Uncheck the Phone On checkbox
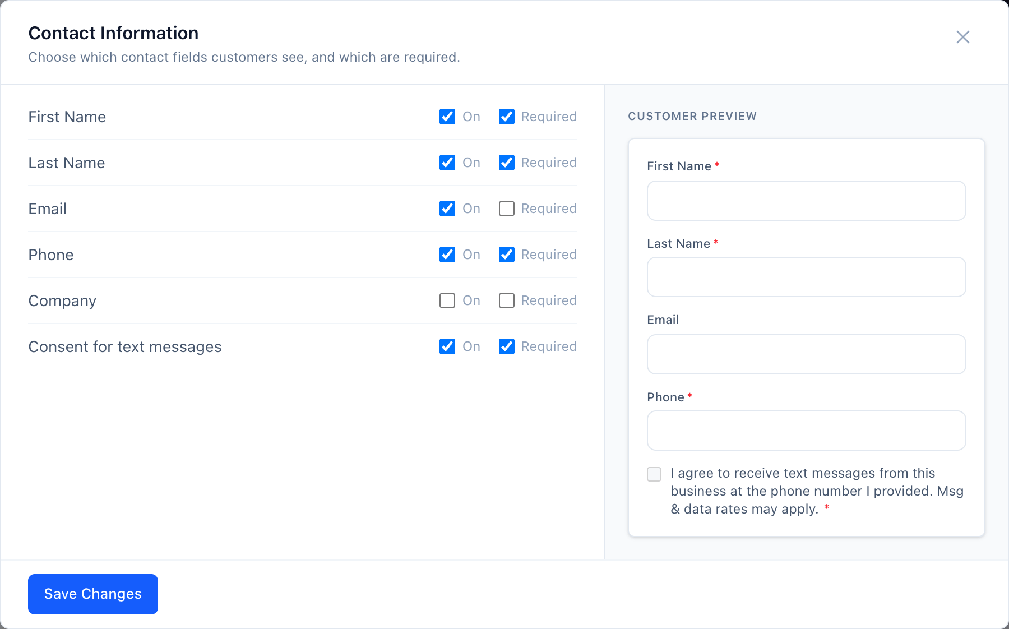 [447, 255]
